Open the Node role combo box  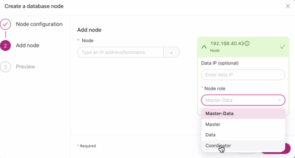pos(243,100)
